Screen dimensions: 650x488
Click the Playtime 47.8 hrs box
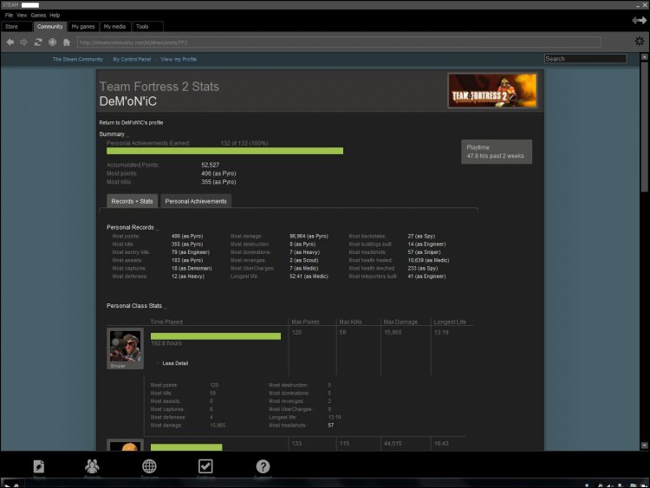click(497, 152)
